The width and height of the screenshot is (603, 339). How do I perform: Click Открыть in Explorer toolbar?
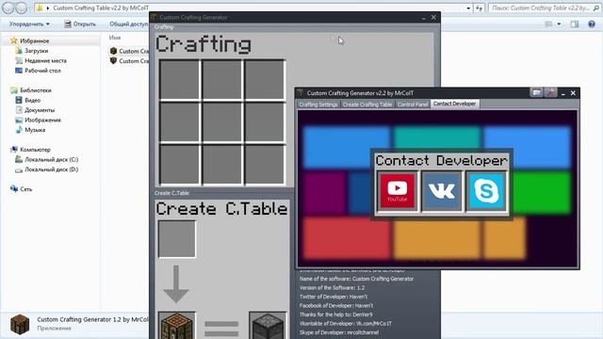coord(80,24)
